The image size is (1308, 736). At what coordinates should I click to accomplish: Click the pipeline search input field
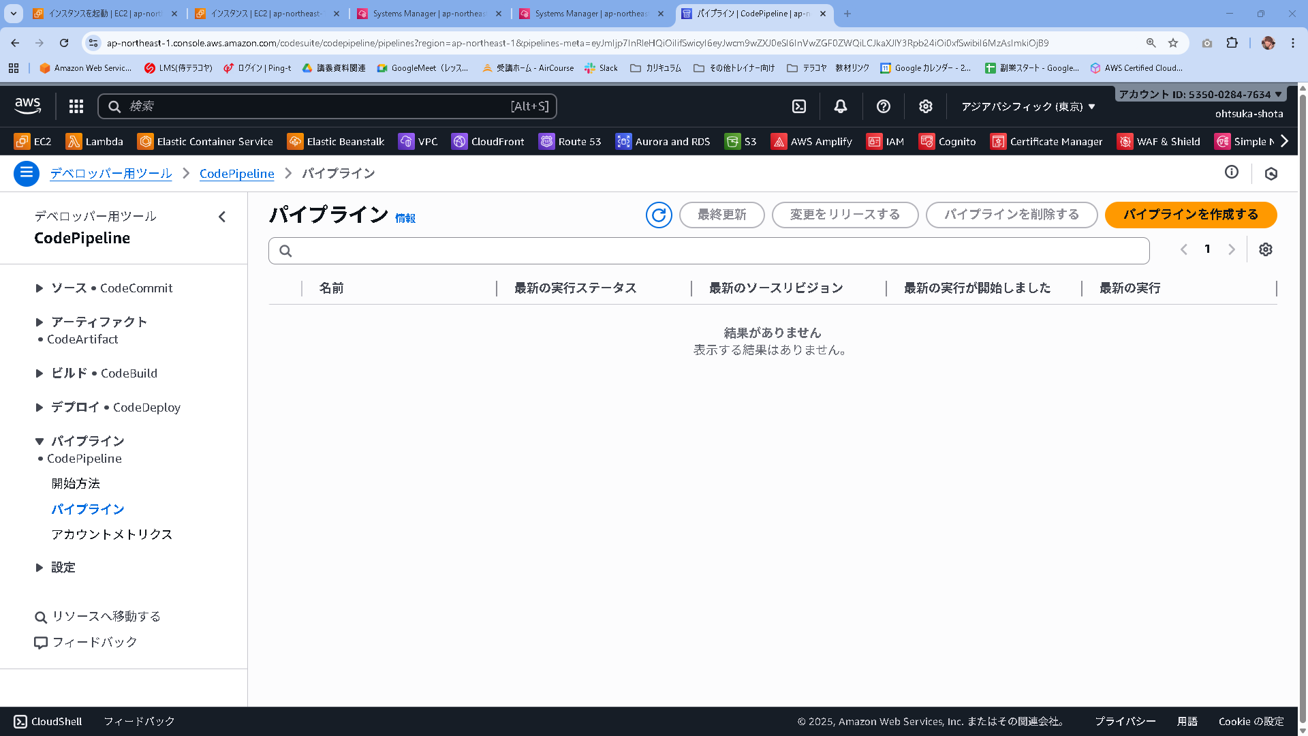click(708, 250)
